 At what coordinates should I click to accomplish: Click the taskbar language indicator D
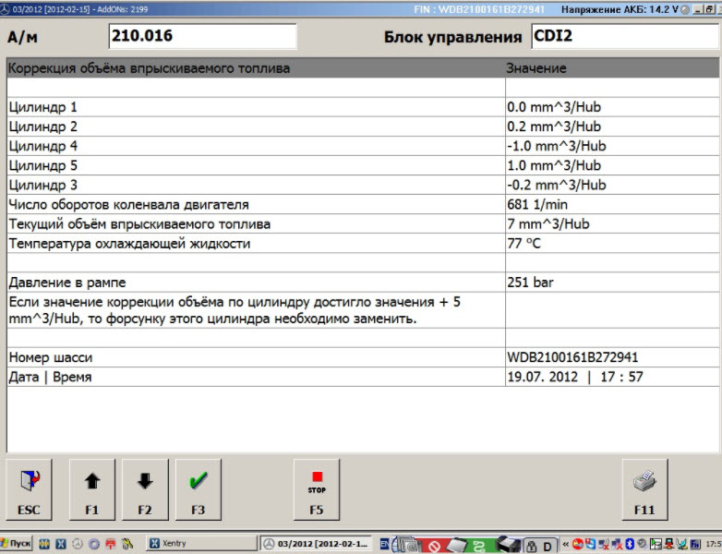pos(548,544)
